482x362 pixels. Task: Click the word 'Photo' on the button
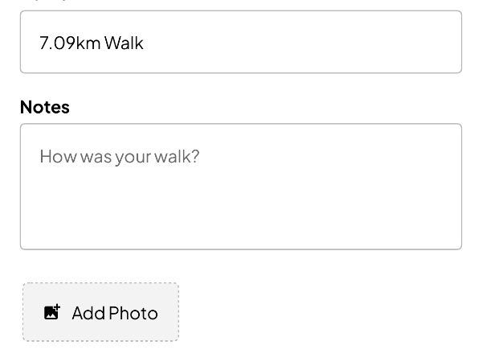(133, 313)
